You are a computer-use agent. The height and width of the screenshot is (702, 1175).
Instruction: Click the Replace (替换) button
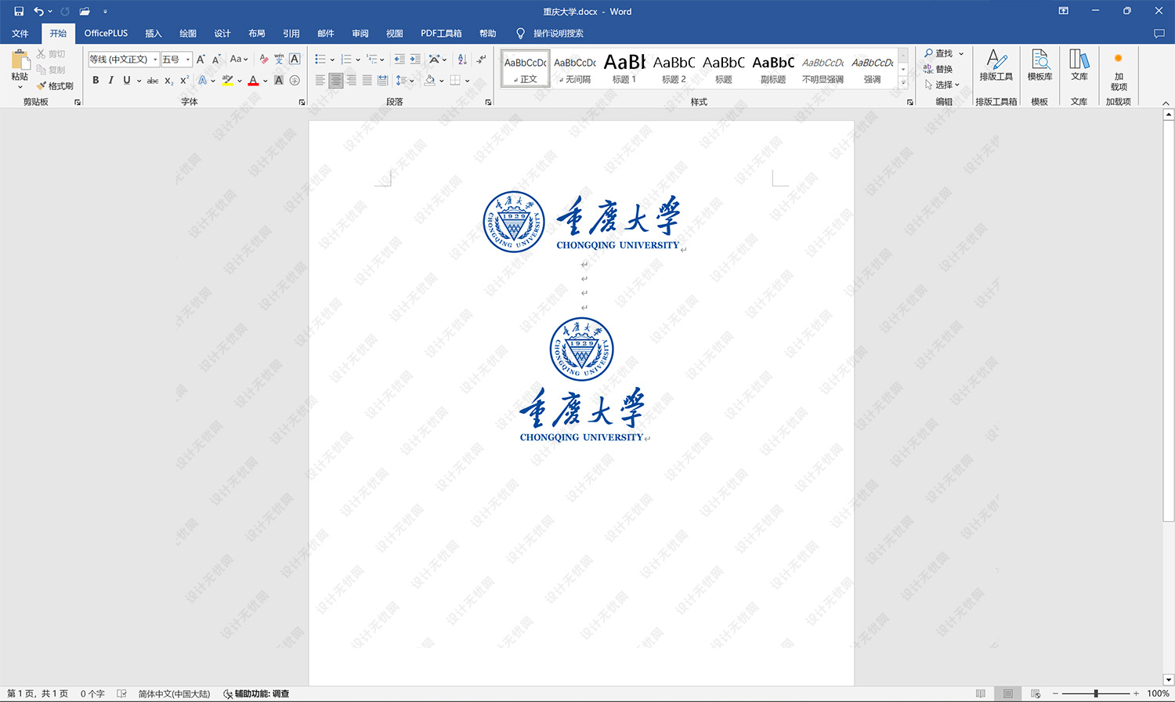[x=938, y=69]
